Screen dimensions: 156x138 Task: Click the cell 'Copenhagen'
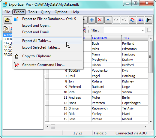coord(135,103)
